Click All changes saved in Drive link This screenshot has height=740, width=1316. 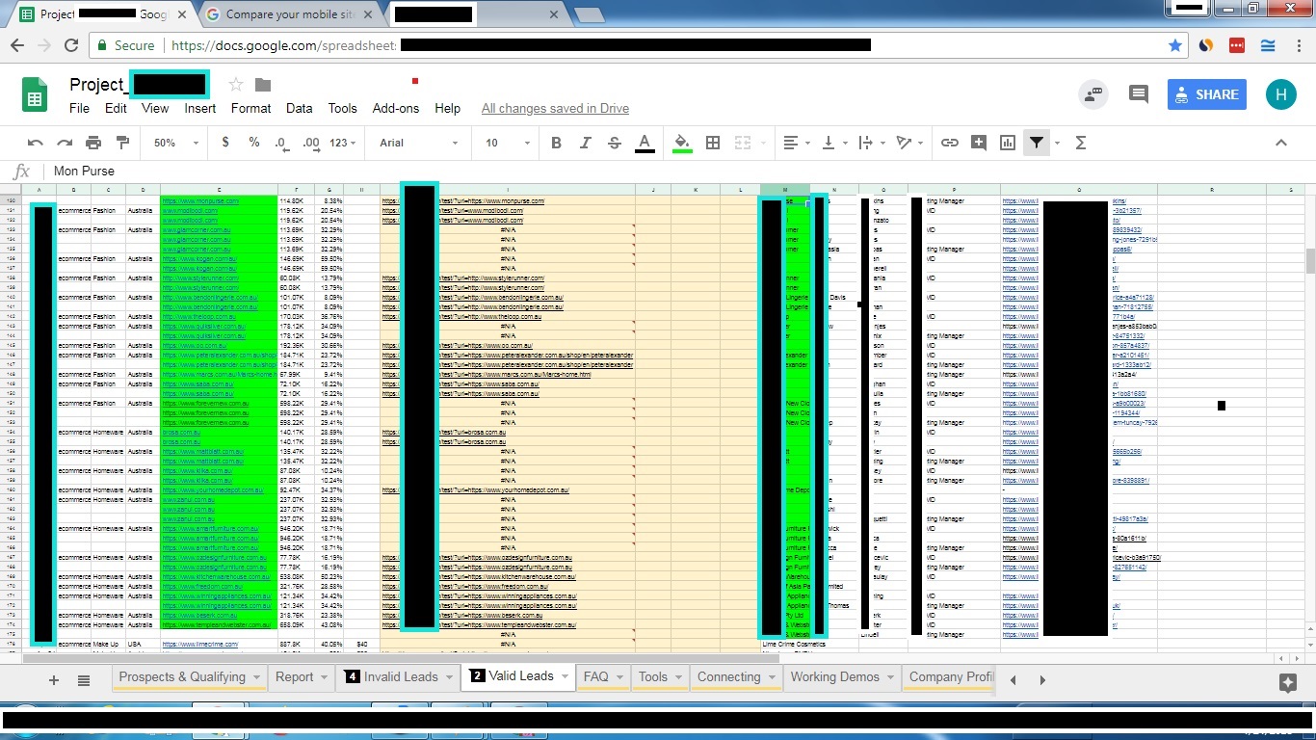pos(555,108)
